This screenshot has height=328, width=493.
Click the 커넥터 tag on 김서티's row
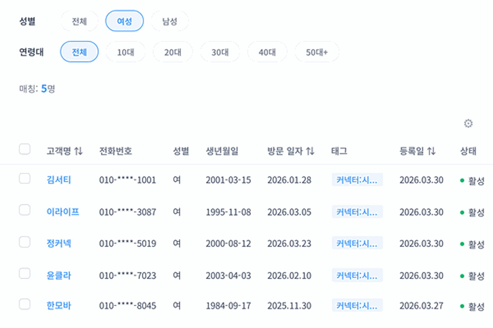tap(357, 180)
